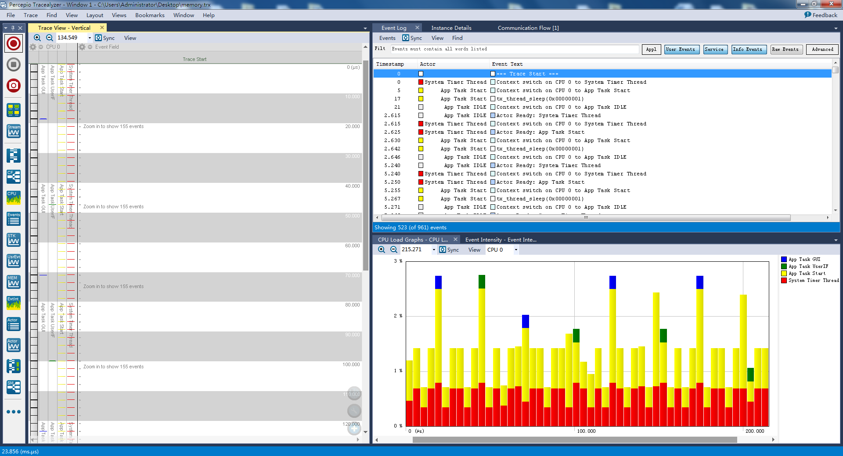Open the CF communication flow icon
This screenshot has height=456, width=843.
(x=14, y=177)
